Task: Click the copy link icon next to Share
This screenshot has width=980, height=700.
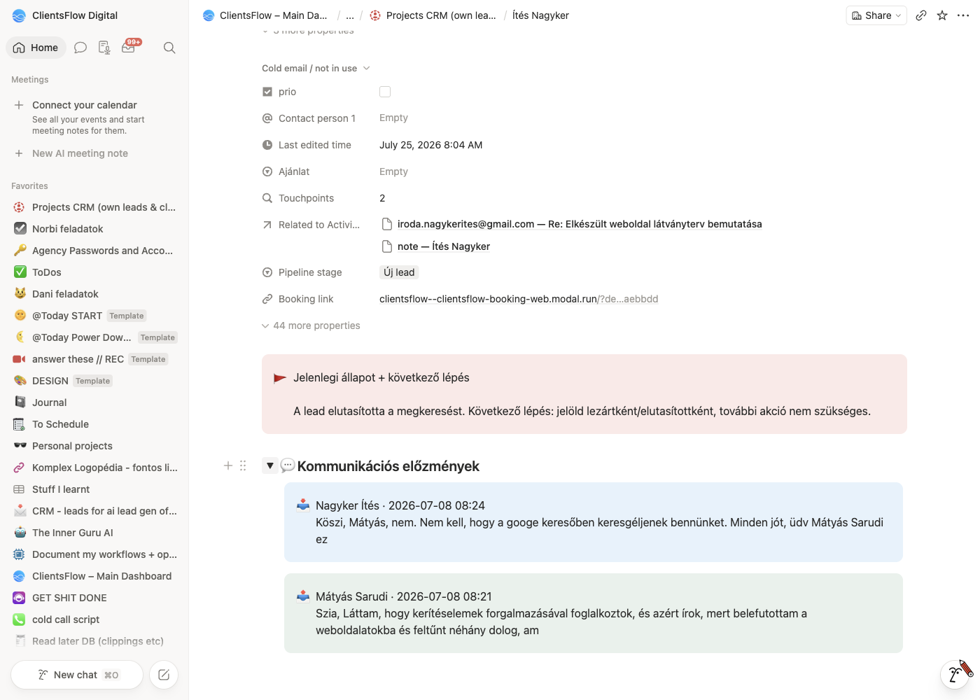Action: click(921, 15)
